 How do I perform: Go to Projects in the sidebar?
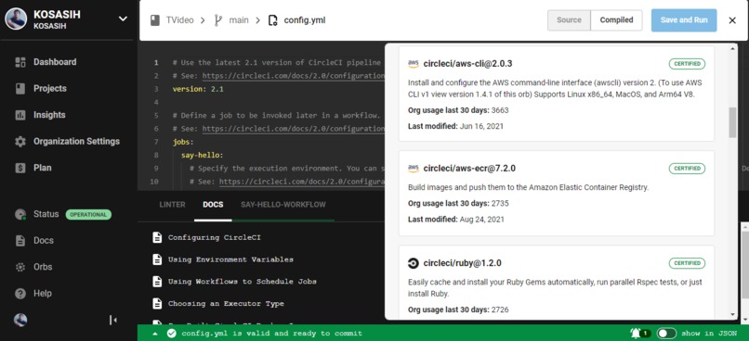click(49, 89)
